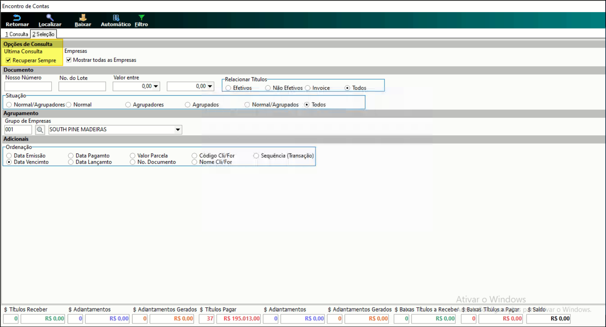
Task: Switch to the 1 Consulta tab
Action: tap(17, 34)
